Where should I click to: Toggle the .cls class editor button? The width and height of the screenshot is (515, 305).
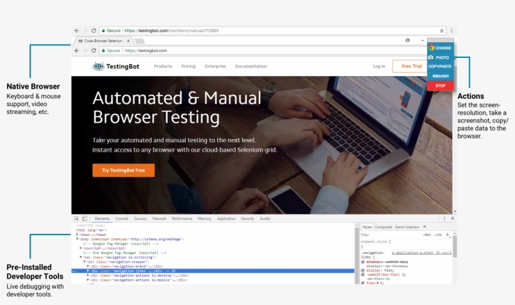coord(438,235)
